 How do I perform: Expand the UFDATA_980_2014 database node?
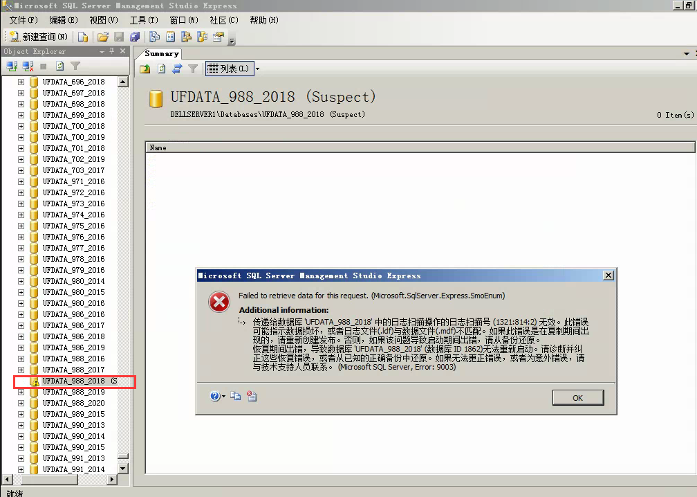pos(21,281)
